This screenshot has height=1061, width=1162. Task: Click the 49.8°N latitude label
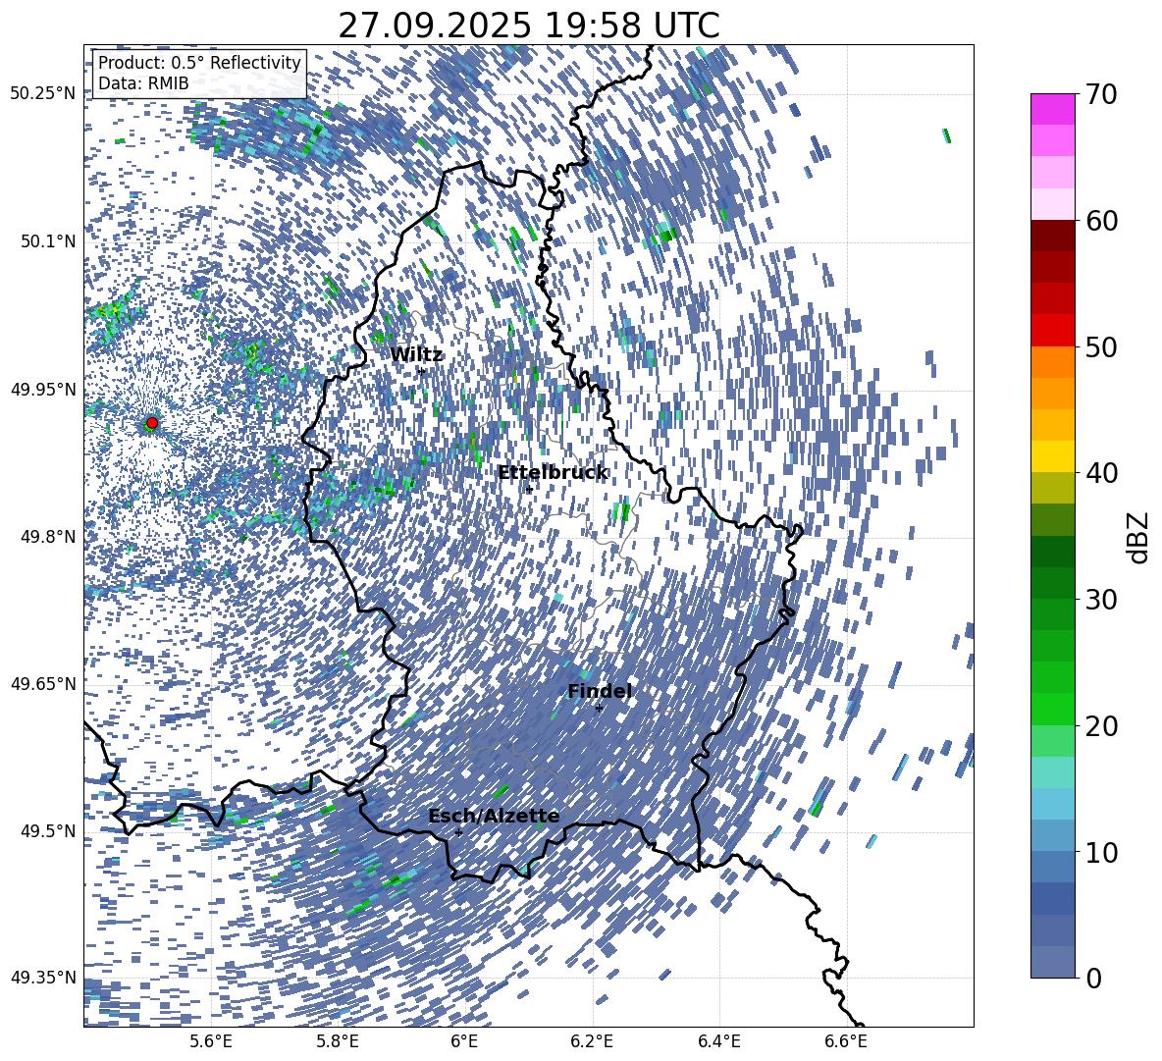click(x=47, y=536)
